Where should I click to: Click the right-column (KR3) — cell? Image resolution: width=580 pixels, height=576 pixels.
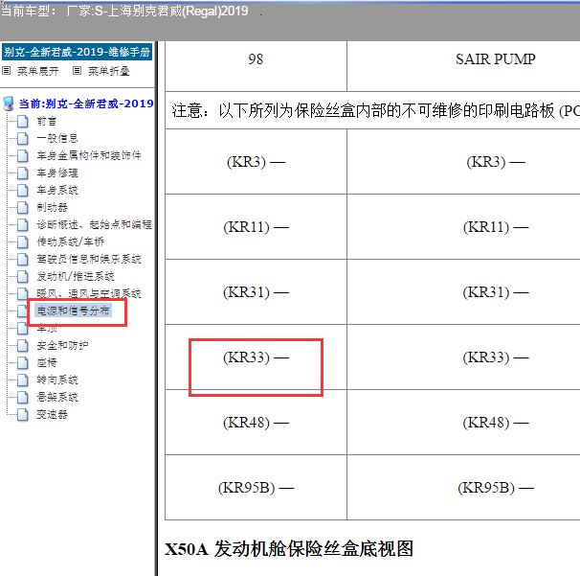[463, 162]
